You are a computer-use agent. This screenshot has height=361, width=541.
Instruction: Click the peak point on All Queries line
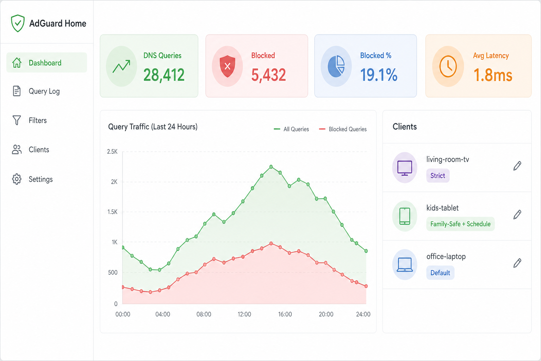[x=271, y=166]
